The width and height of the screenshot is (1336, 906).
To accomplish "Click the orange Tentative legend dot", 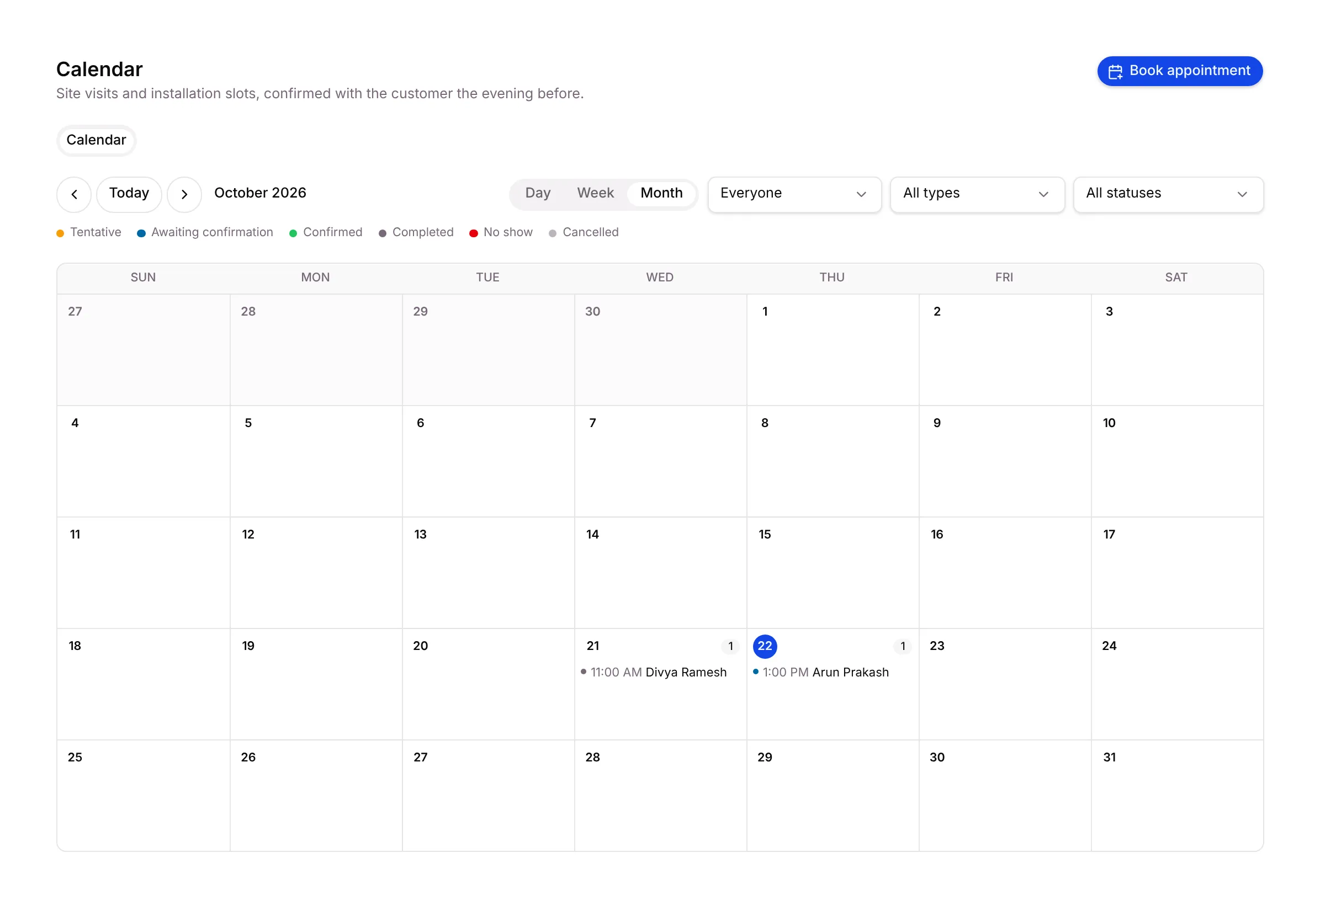I will tap(60, 233).
